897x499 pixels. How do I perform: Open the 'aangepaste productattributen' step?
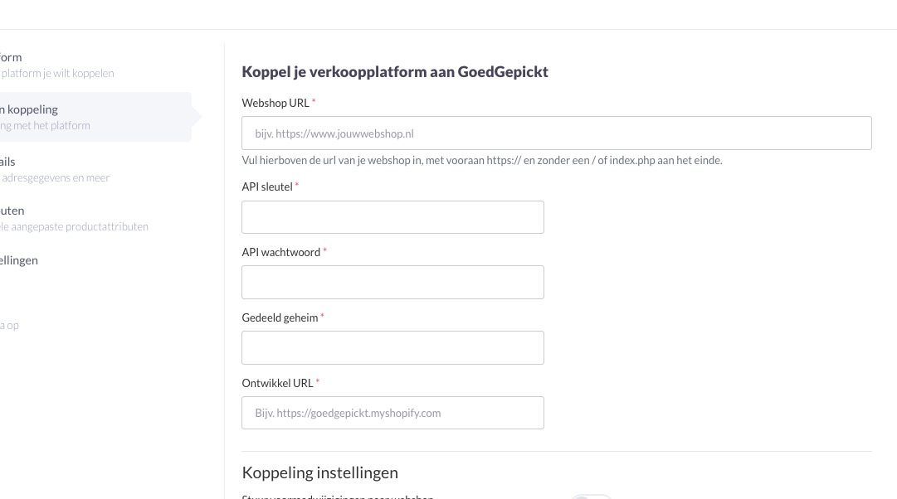click(75, 218)
